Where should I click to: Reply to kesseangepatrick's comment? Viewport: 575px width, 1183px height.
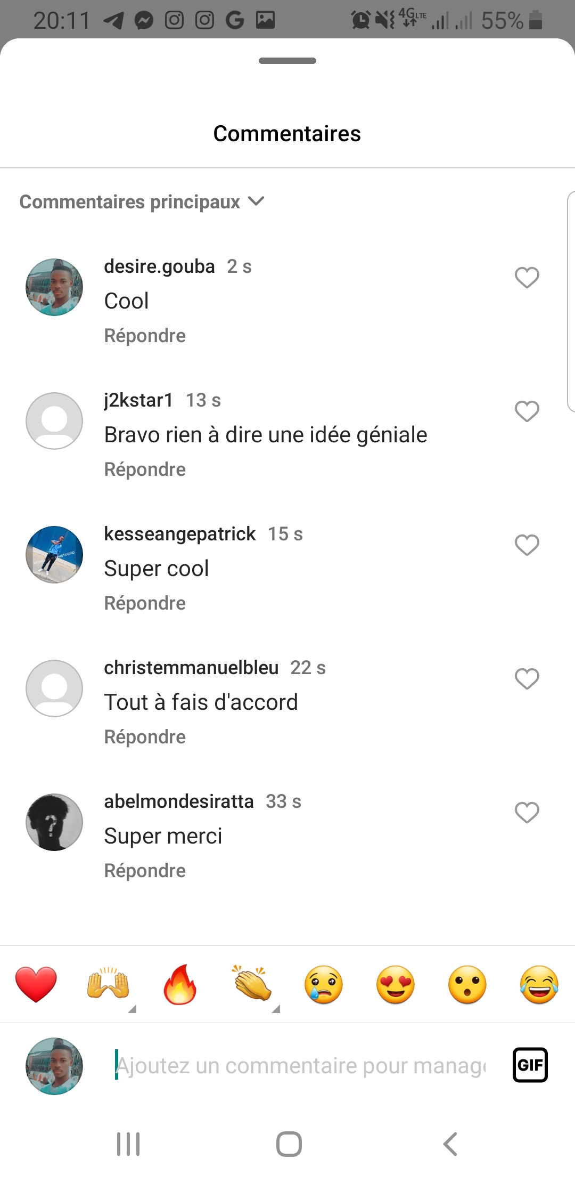145,603
